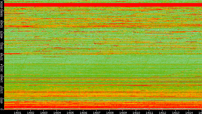202x114 pixels.
Task: Select the 14:04 time axis label
Action: click(57, 113)
